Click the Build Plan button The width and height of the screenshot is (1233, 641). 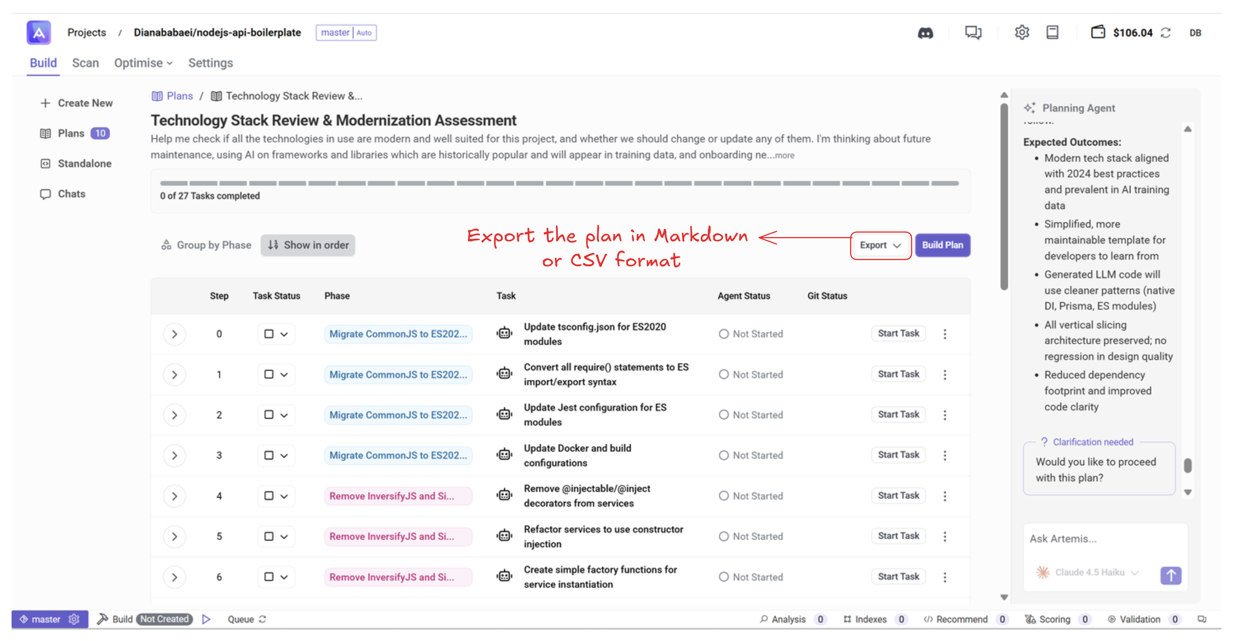pyautogui.click(x=942, y=245)
